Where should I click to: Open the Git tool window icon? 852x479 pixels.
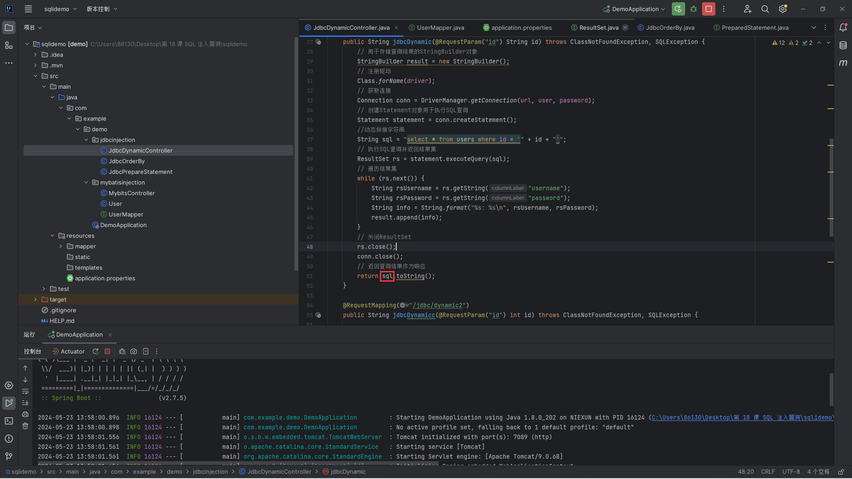coord(9,456)
